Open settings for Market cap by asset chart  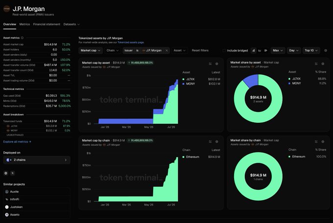pyautogui.click(x=216, y=64)
